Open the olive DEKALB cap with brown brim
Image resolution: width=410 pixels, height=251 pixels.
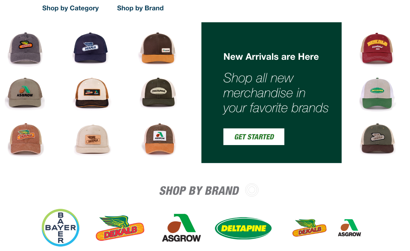point(377,139)
